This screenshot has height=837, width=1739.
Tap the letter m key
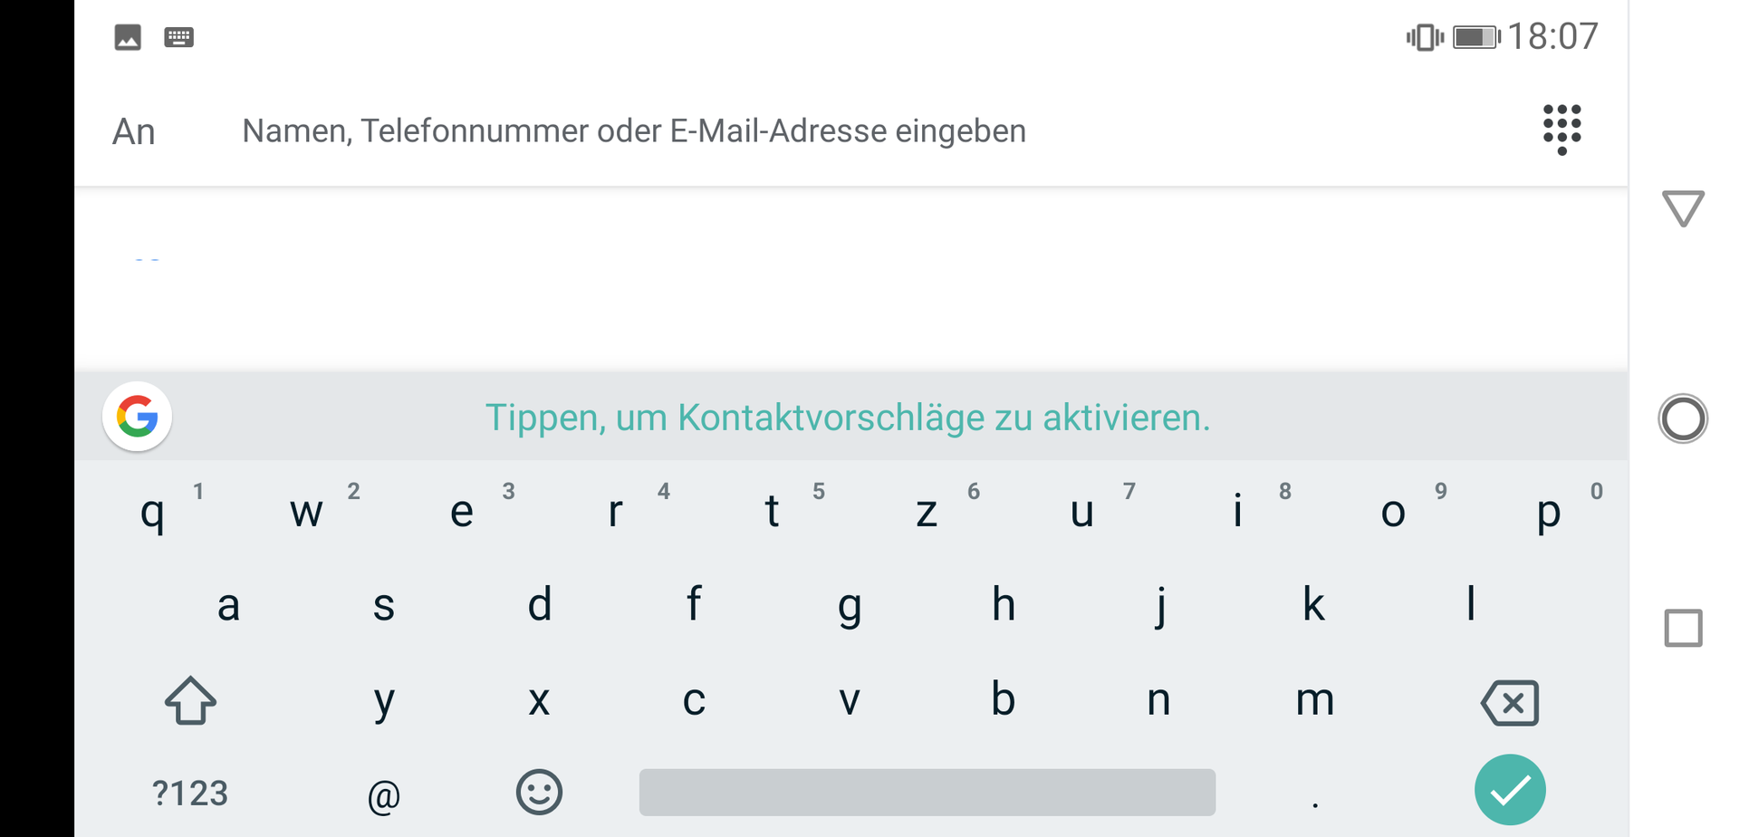(1315, 699)
